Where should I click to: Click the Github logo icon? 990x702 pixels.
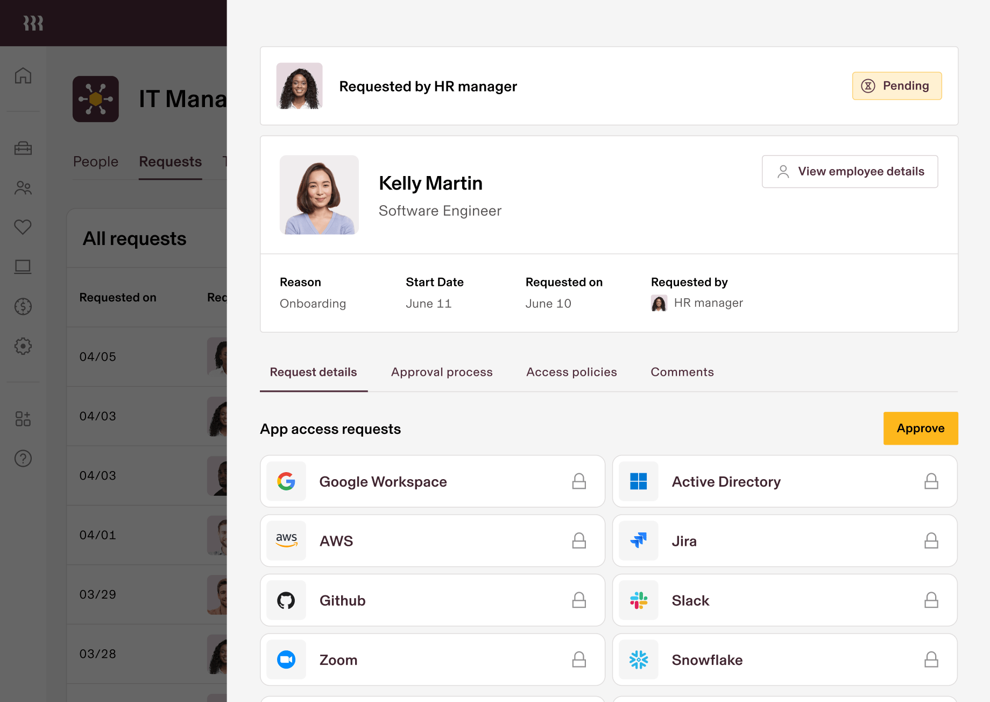[286, 600]
